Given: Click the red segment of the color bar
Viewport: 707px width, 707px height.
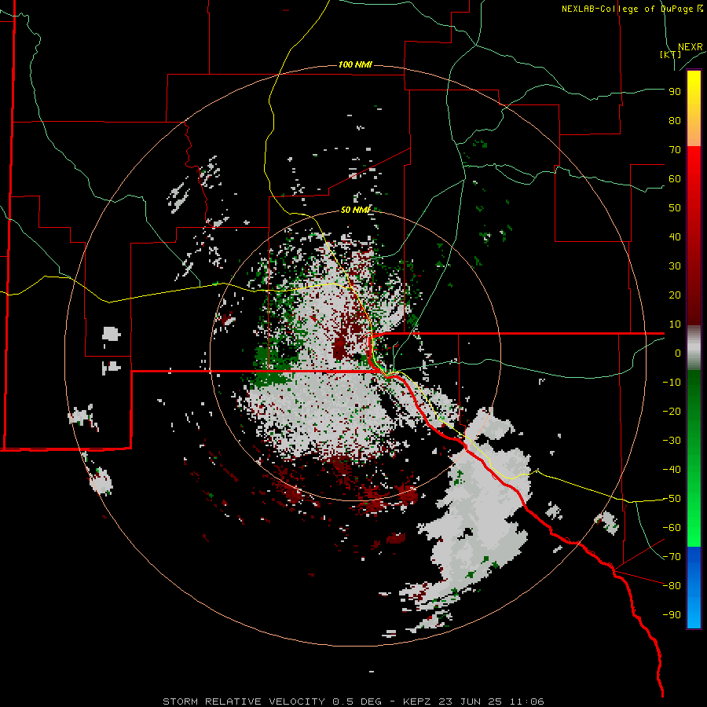Looking at the screenshot, I should pyautogui.click(x=694, y=236).
